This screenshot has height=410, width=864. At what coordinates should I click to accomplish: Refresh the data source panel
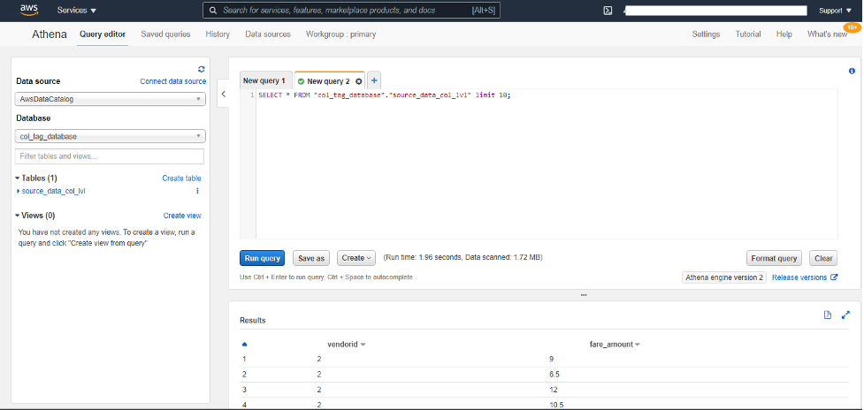pos(201,69)
